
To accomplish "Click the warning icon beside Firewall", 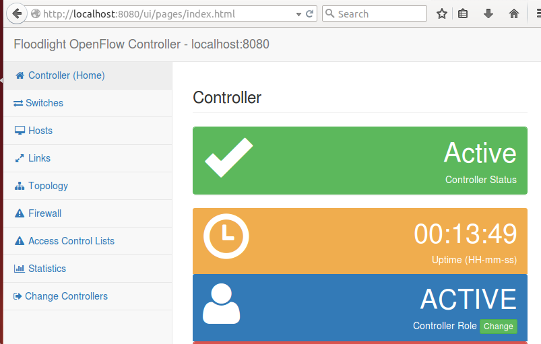I will pos(20,213).
